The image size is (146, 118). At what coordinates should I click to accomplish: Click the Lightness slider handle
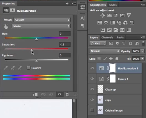[x=37, y=61]
